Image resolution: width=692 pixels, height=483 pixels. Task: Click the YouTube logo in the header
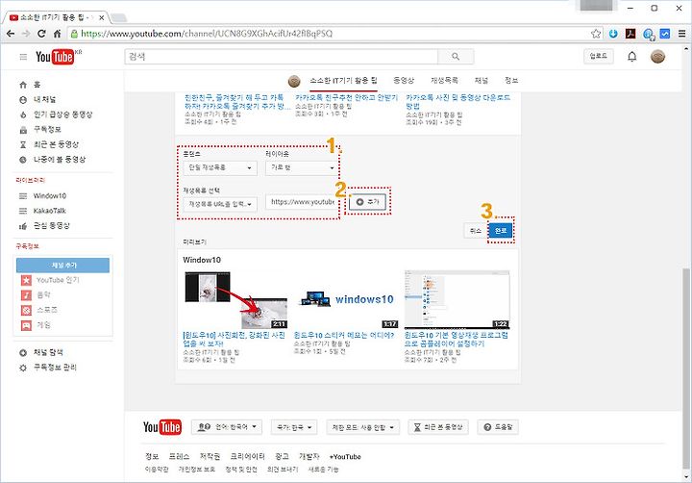pos(55,57)
